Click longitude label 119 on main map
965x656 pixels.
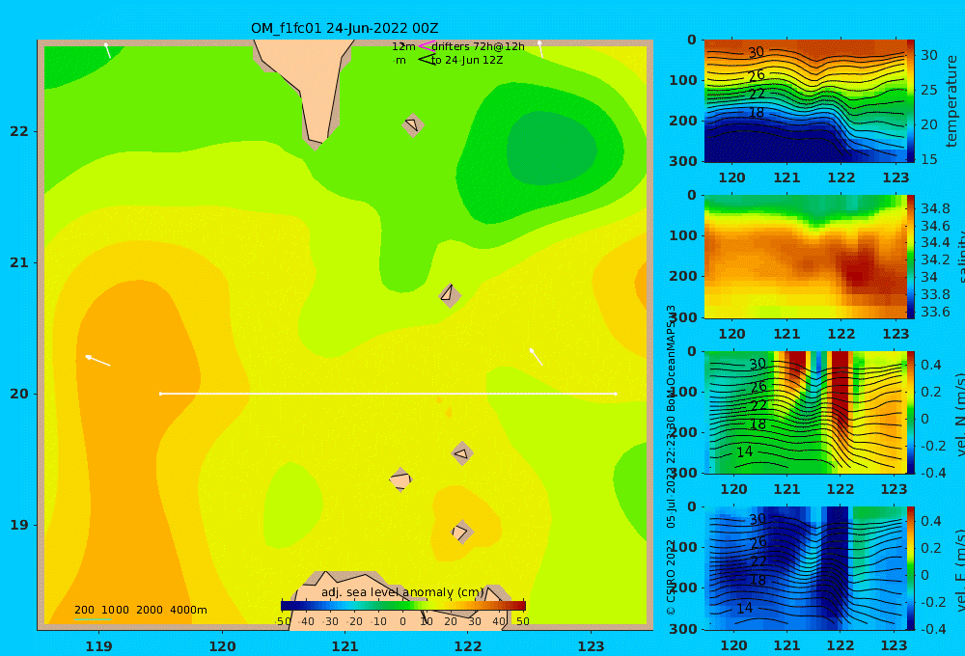pos(99,646)
